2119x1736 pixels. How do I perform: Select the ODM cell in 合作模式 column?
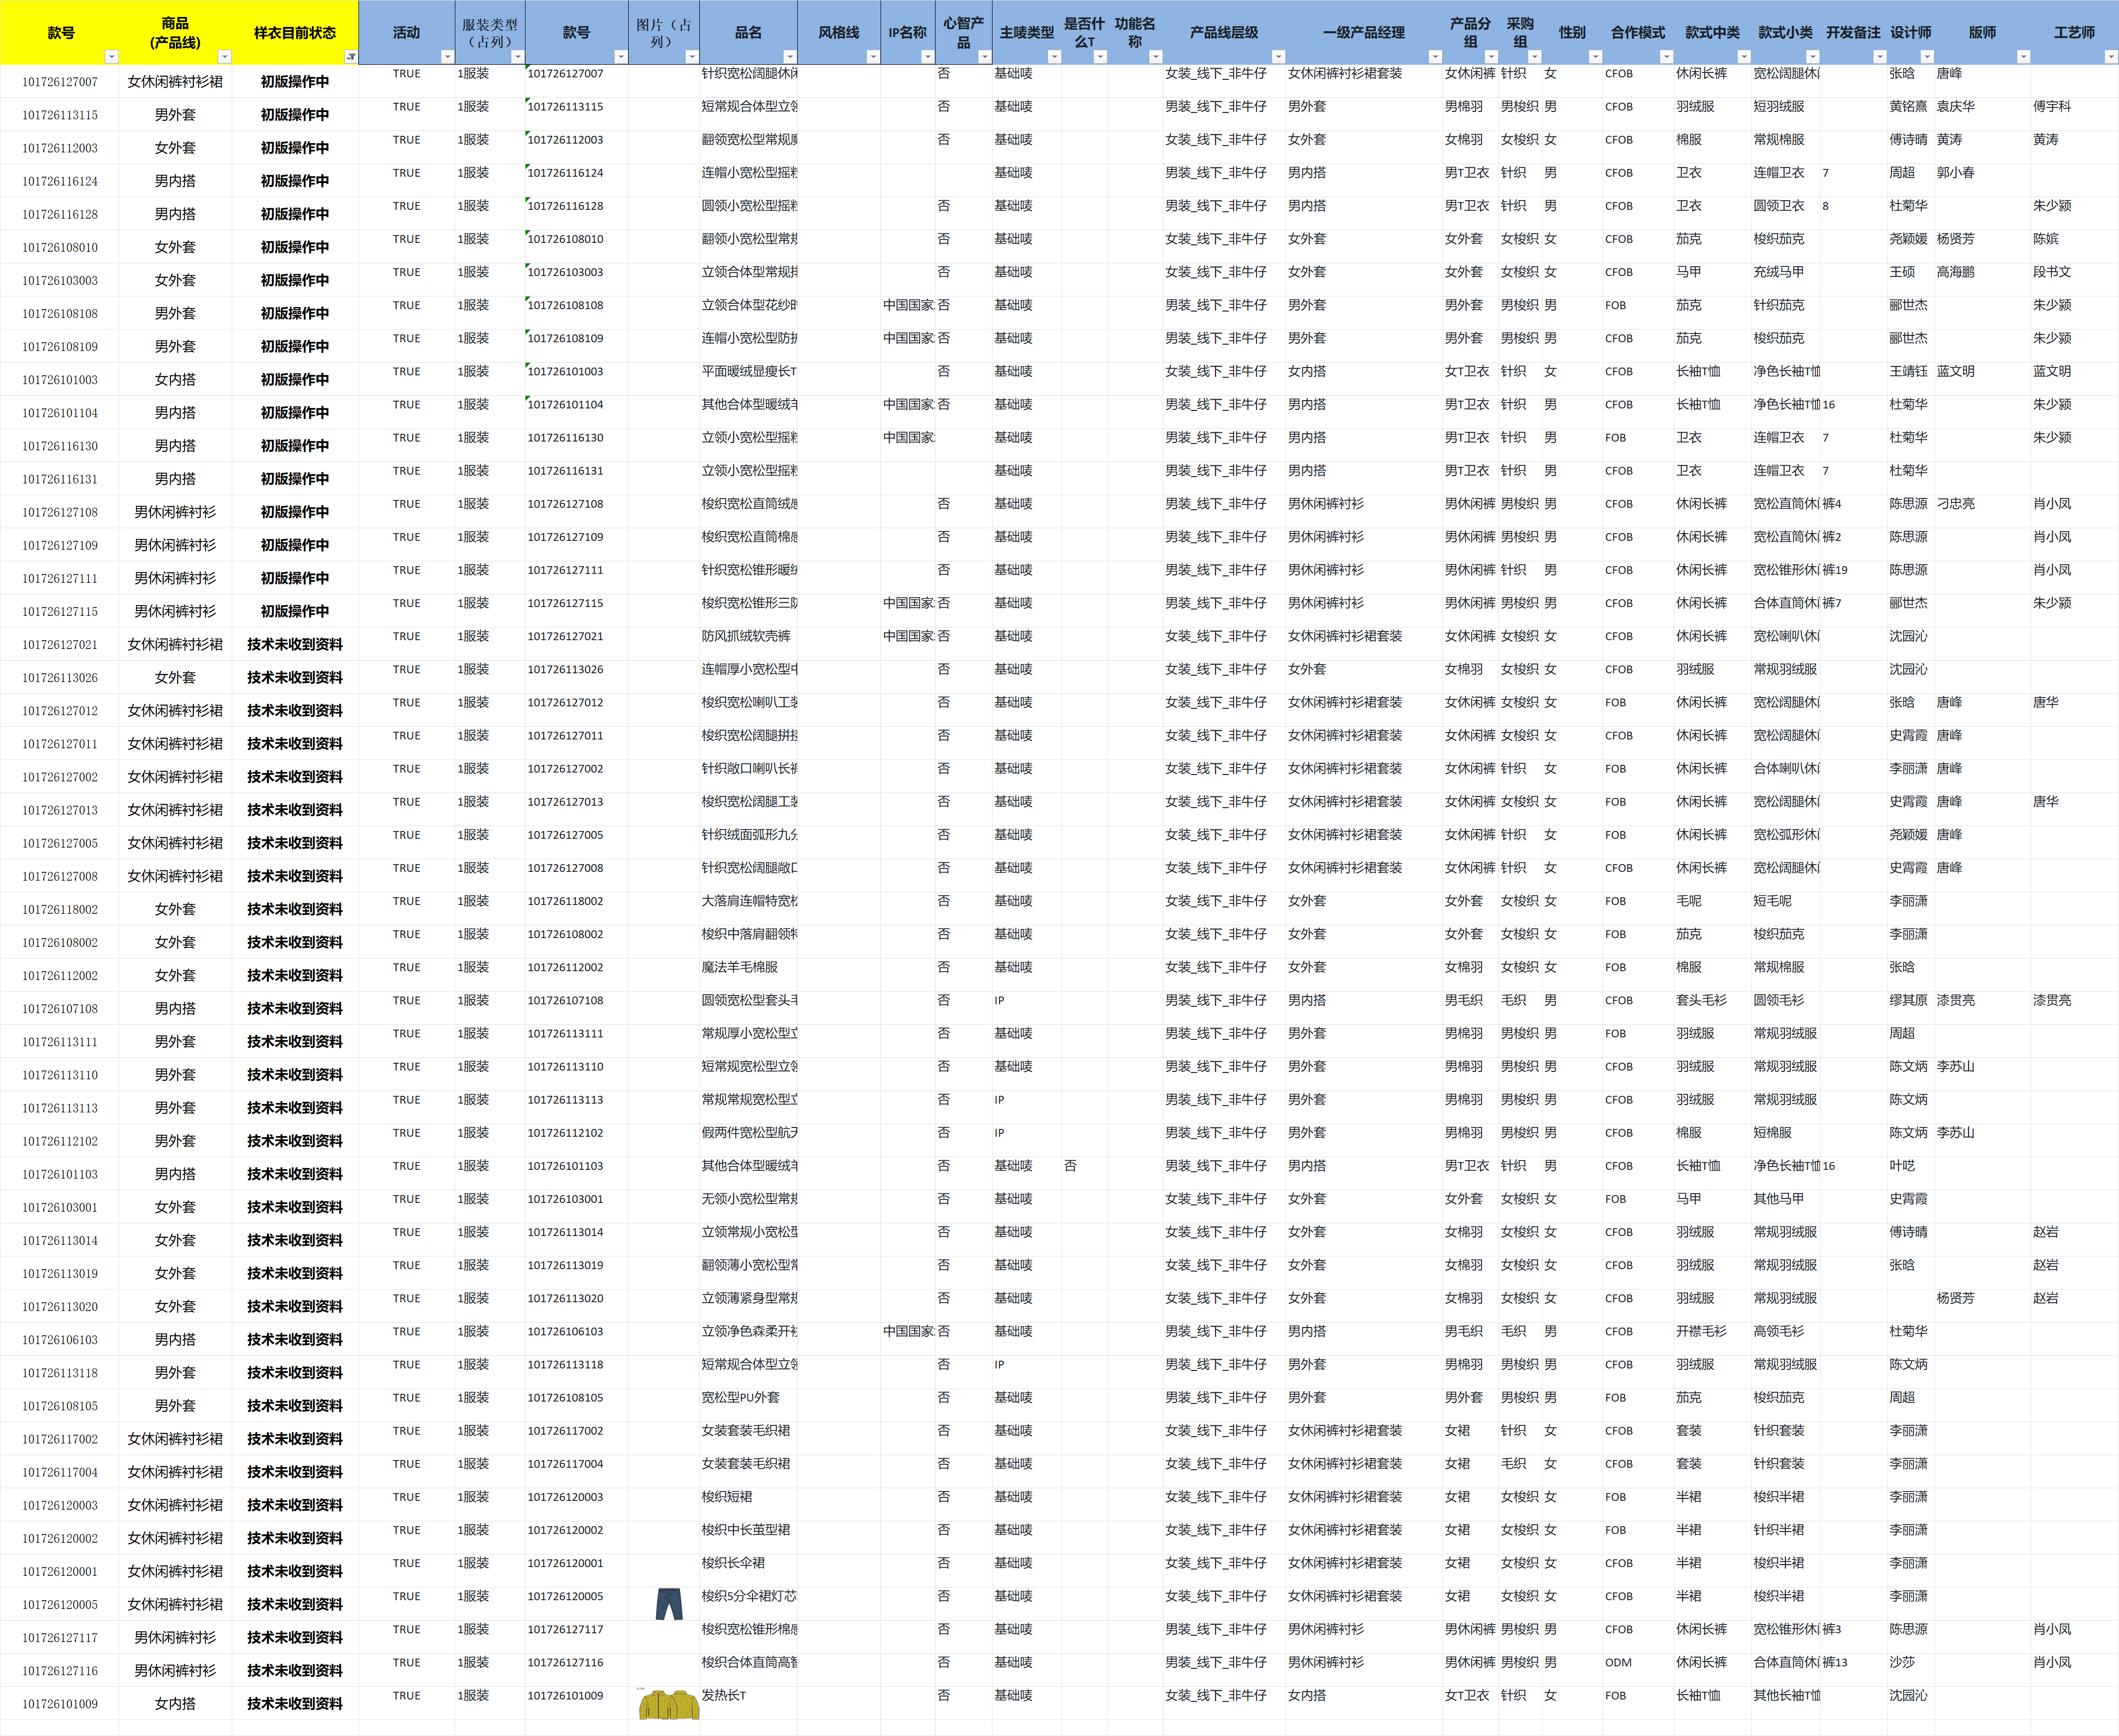(1618, 1662)
